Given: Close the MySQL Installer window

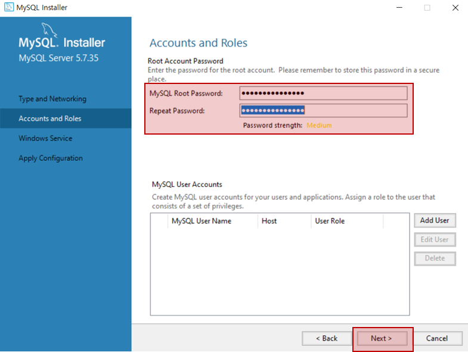Looking at the screenshot, I should 455,8.
